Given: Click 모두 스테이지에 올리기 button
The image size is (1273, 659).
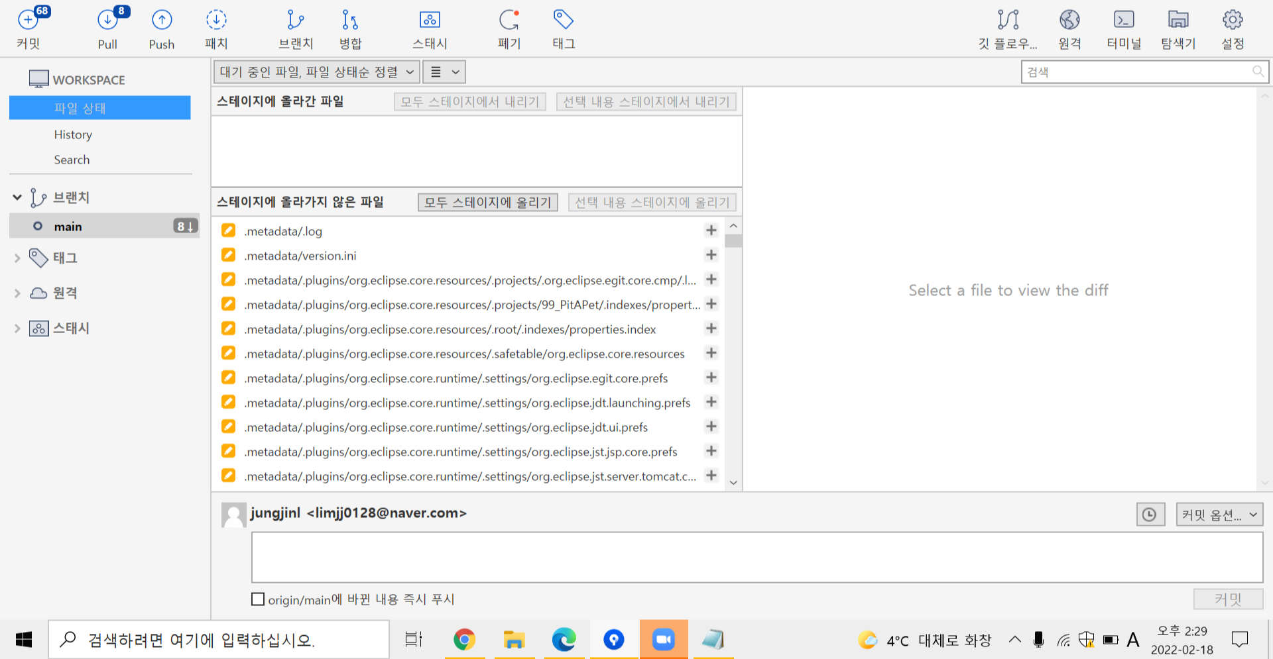Looking at the screenshot, I should click(x=488, y=203).
